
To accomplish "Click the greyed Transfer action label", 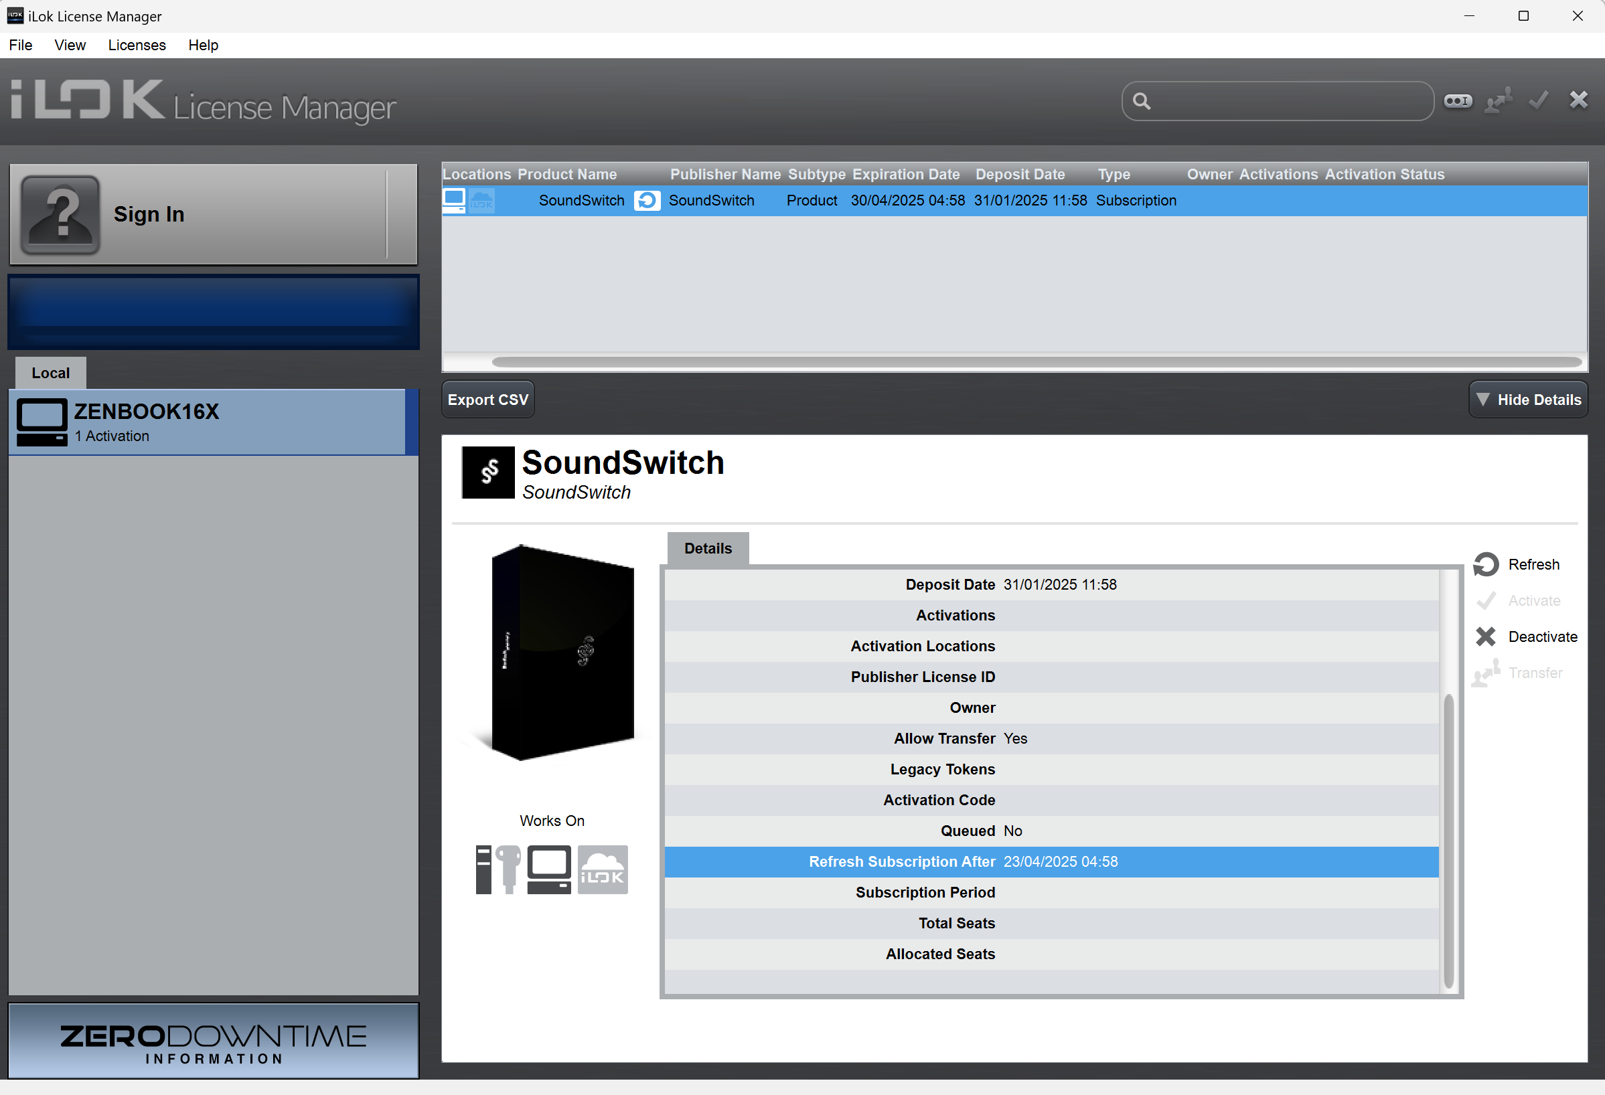I will point(1535,673).
